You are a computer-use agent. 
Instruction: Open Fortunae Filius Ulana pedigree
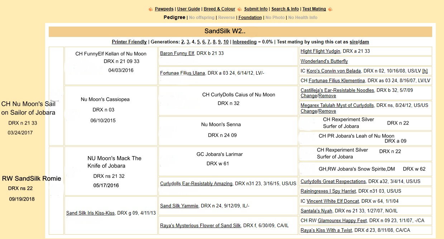tap(183, 73)
